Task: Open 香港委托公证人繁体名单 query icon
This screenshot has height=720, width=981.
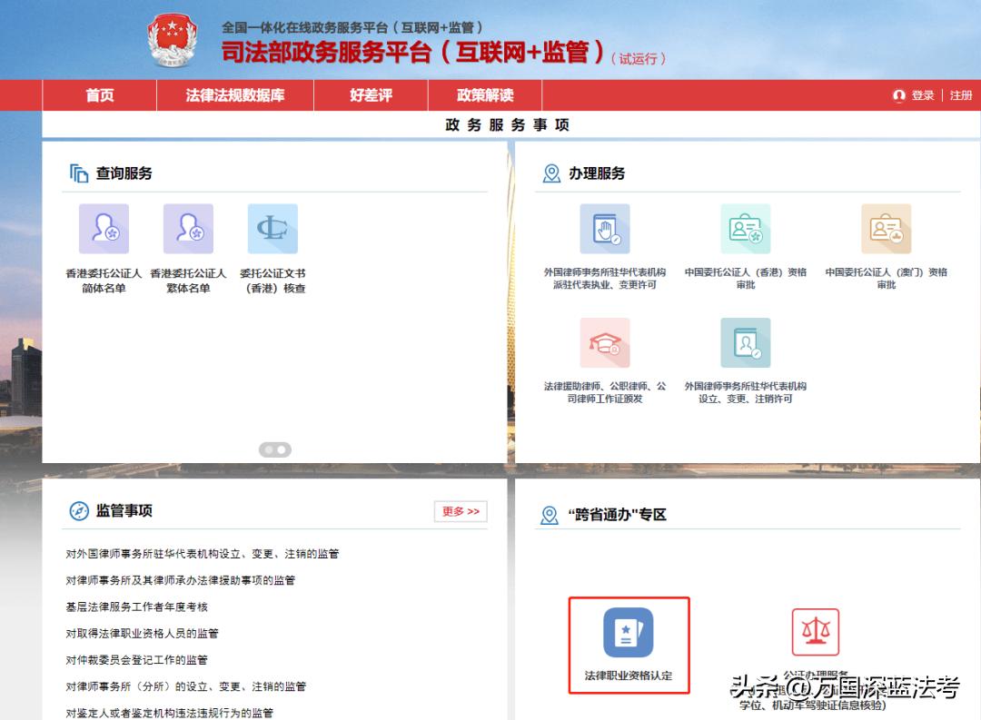Action: tap(187, 228)
